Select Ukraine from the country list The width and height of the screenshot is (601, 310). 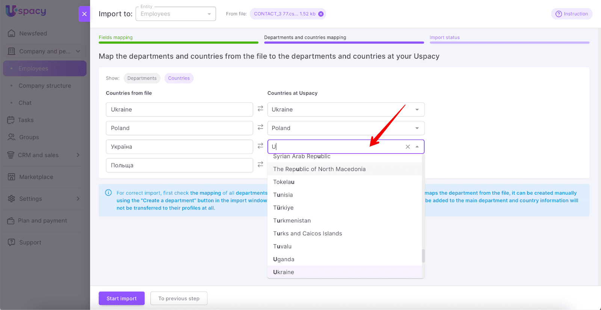[x=284, y=272]
